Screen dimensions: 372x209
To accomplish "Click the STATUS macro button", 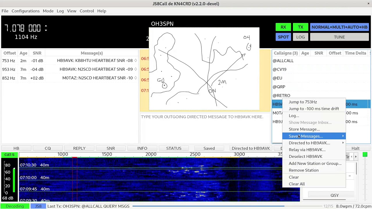I will pyautogui.click(x=174, y=148).
